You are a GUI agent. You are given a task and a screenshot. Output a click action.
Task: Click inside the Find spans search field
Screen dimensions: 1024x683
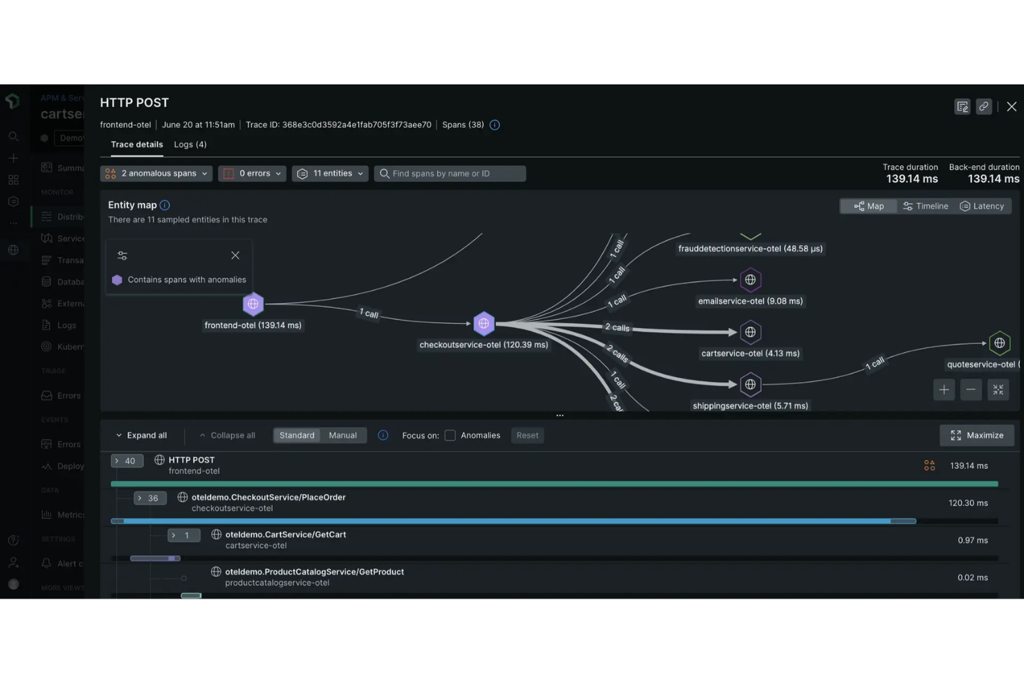tap(450, 173)
